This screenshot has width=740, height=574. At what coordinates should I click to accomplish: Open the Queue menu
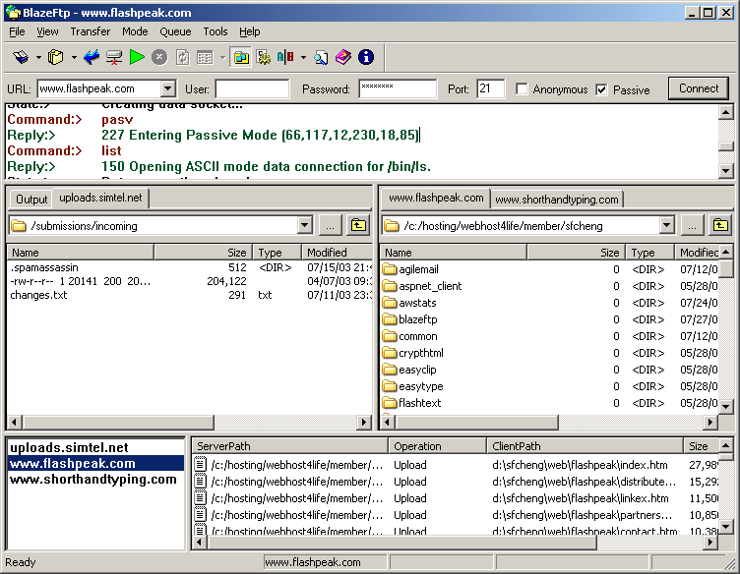point(175,31)
